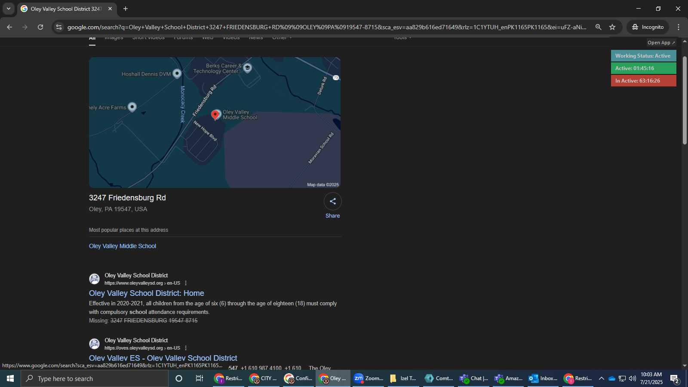Click the Working Status: Active bar
Screen dimensions: 688x387
tap(643, 56)
